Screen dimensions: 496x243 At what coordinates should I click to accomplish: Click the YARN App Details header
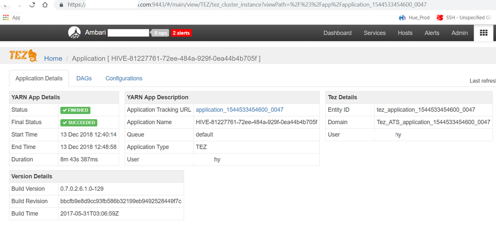point(36,97)
